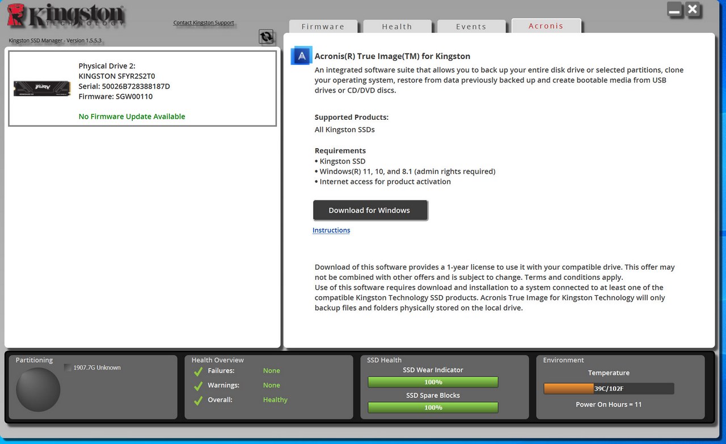
Task: Click the Supported Products heading
Action: point(352,118)
